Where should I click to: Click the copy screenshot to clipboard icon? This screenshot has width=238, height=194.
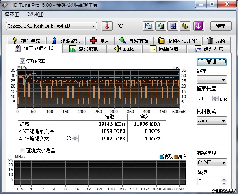click(x=160, y=26)
